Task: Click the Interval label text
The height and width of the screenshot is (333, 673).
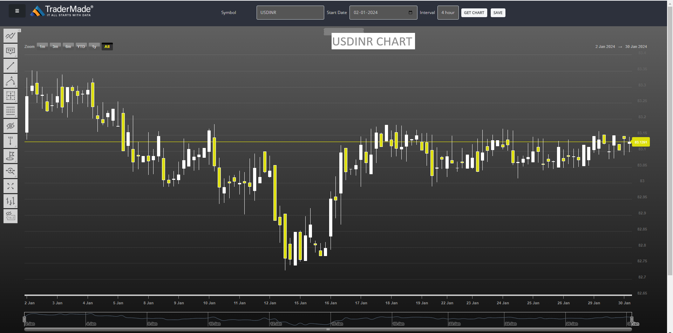Action: click(x=427, y=13)
